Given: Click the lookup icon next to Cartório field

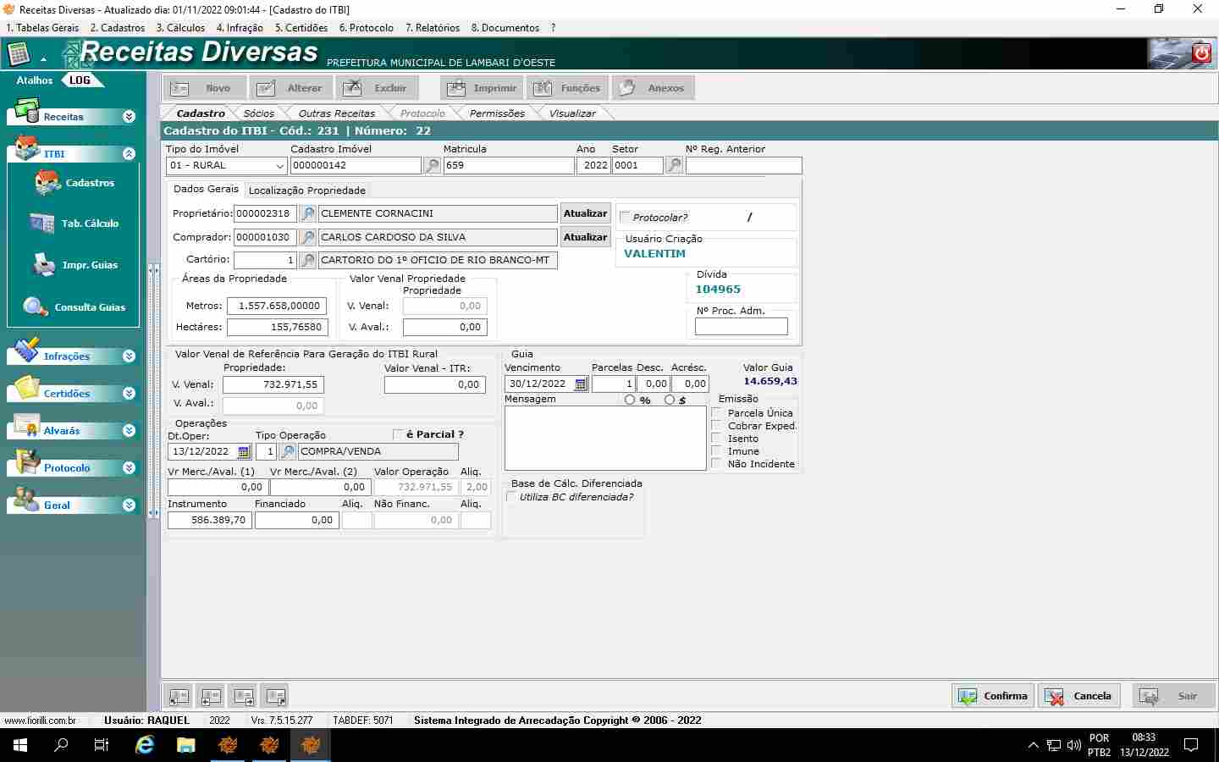Looking at the screenshot, I should click(x=308, y=261).
